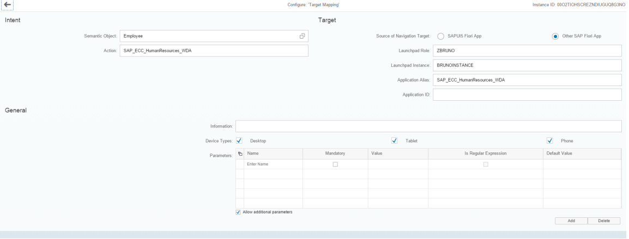Disable Allow additional parameters checkbox

pos(238,212)
